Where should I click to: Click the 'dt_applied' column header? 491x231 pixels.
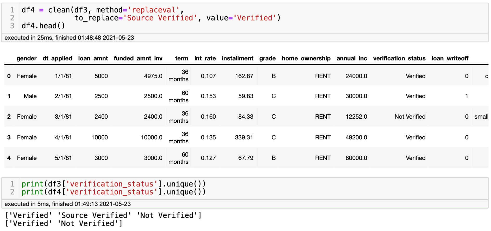point(57,59)
